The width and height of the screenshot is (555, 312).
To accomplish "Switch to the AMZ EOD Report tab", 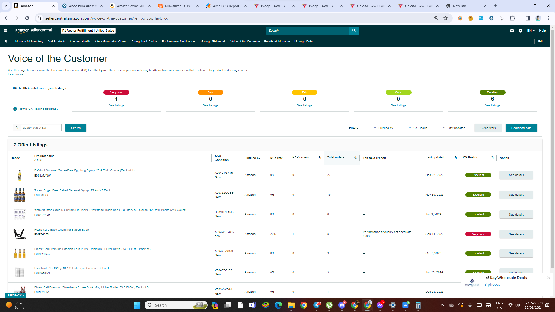I will [227, 6].
